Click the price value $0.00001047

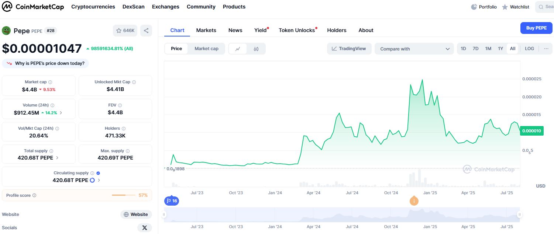coord(42,49)
